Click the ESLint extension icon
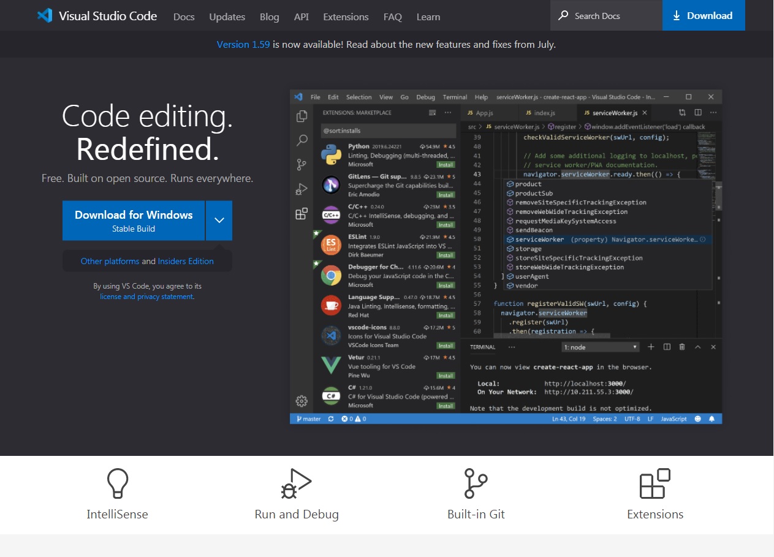The width and height of the screenshot is (774, 557). (x=331, y=245)
